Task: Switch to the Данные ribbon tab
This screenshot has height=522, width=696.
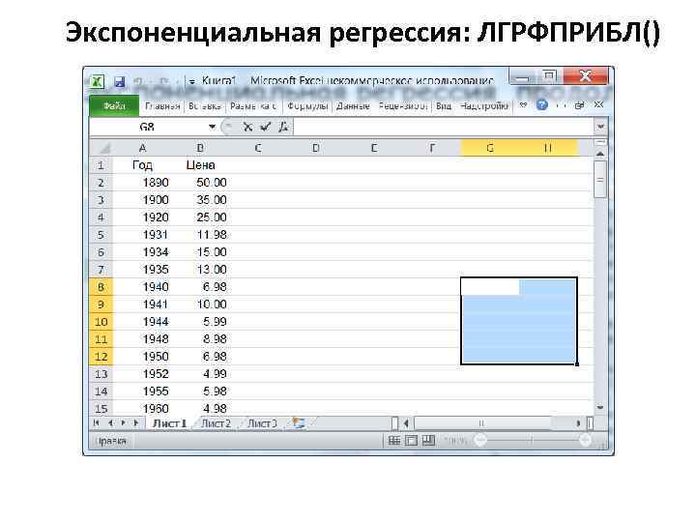Action: pos(353,106)
